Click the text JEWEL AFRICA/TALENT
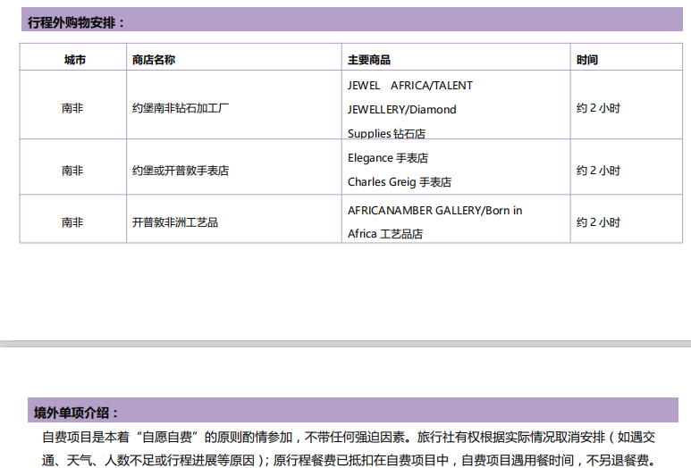Image resolution: width=691 pixels, height=468 pixels. 409,86
